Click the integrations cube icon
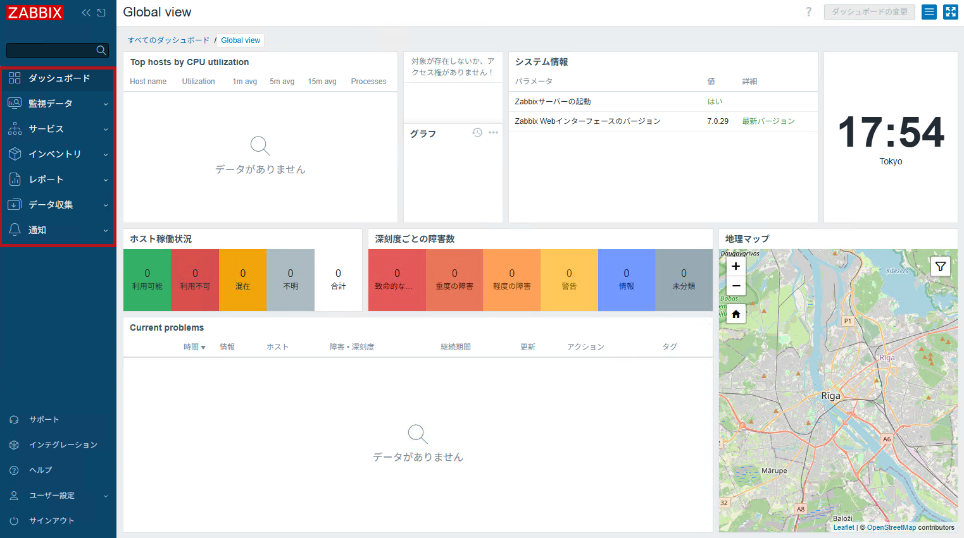Screen dimensions: 964x538 coord(14,445)
